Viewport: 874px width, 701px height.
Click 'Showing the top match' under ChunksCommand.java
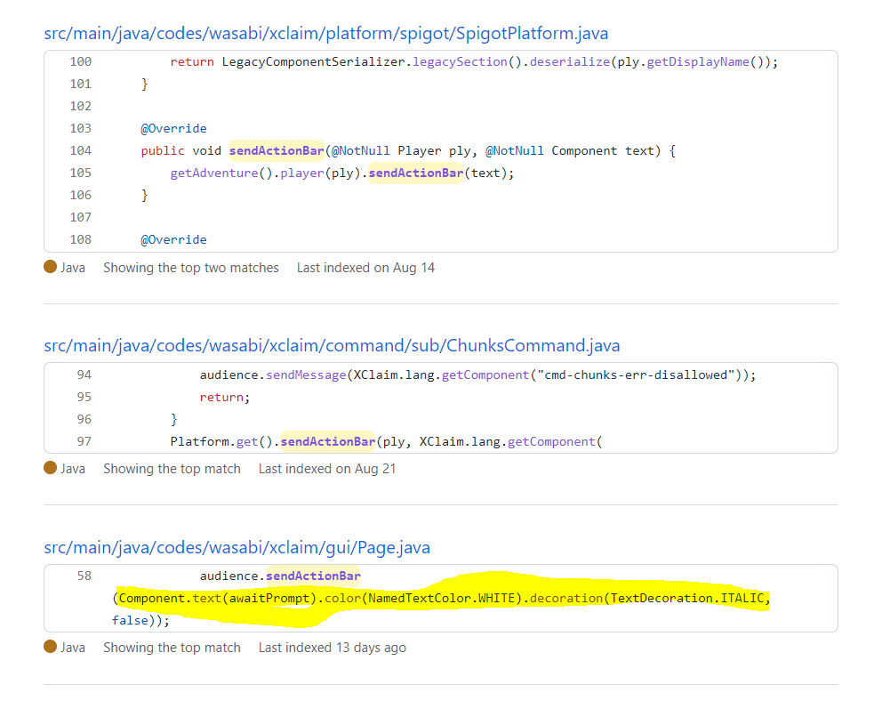pyautogui.click(x=172, y=470)
